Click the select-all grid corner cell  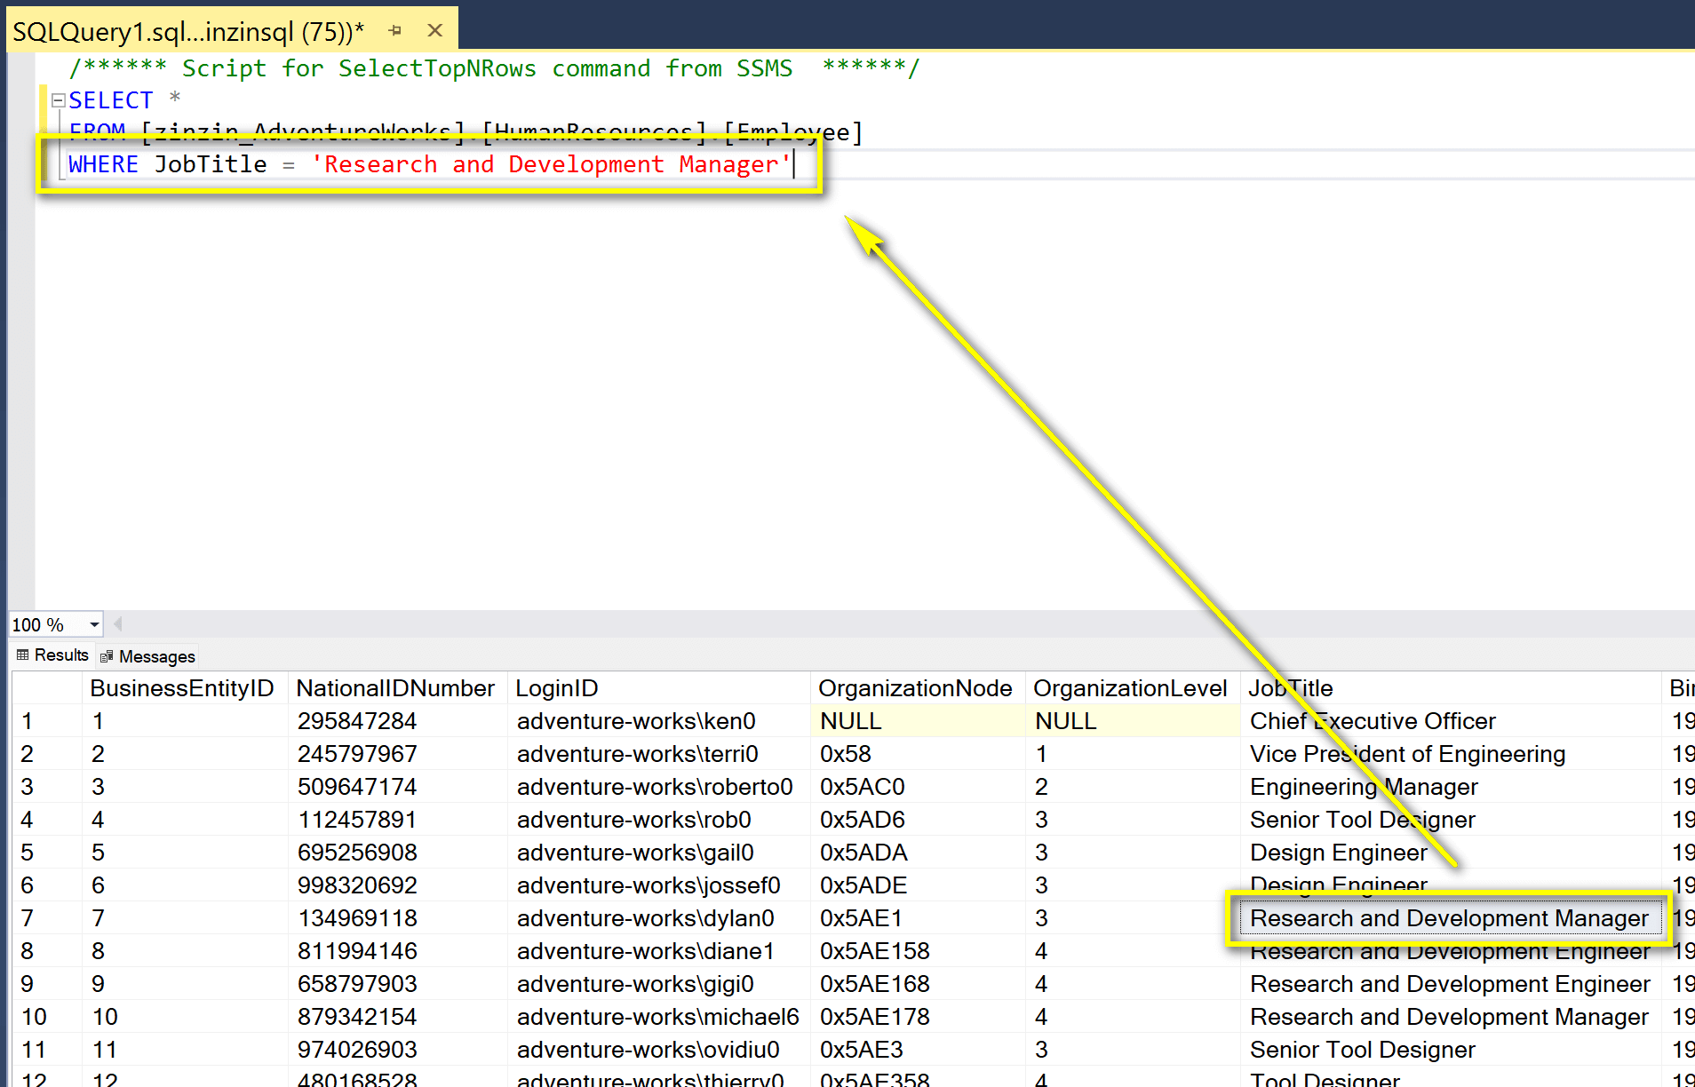pos(46,688)
